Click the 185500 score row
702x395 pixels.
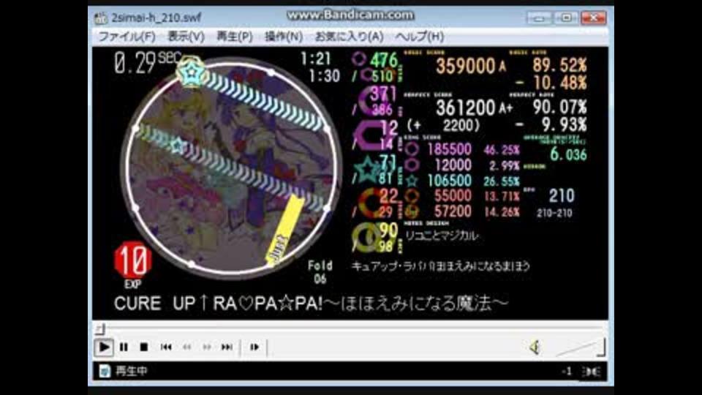click(x=462, y=149)
